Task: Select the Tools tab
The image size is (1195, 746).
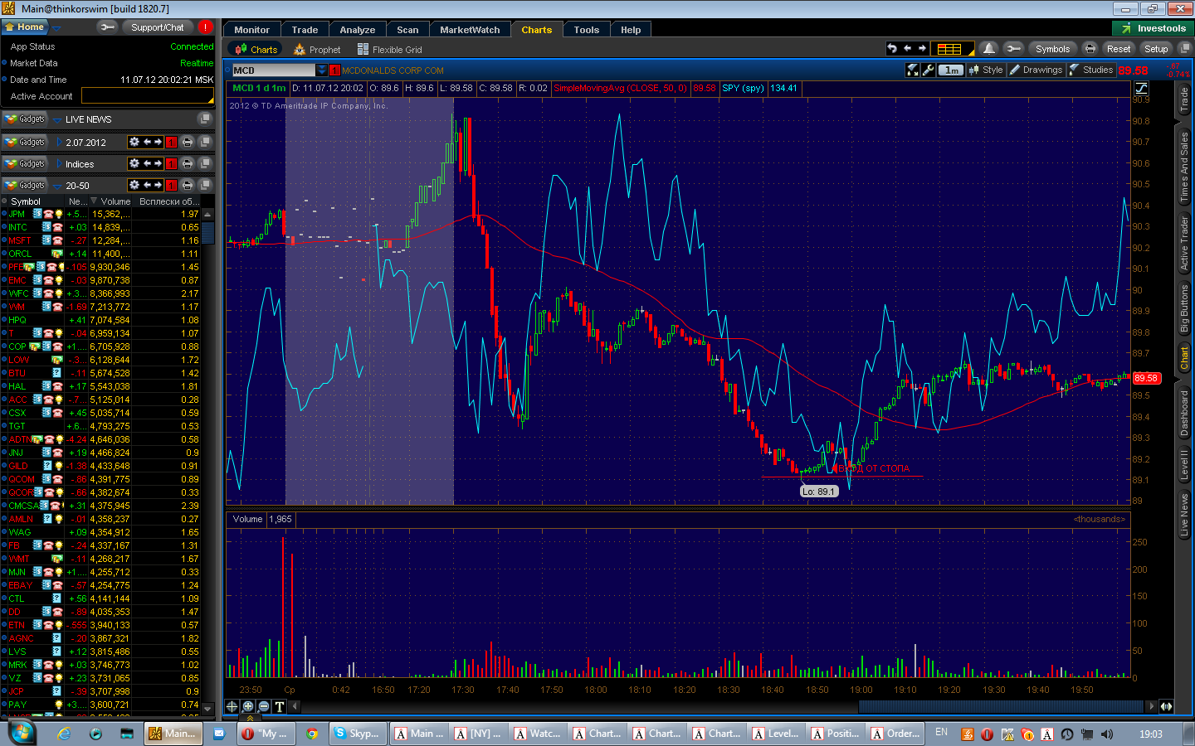Action: (586, 30)
